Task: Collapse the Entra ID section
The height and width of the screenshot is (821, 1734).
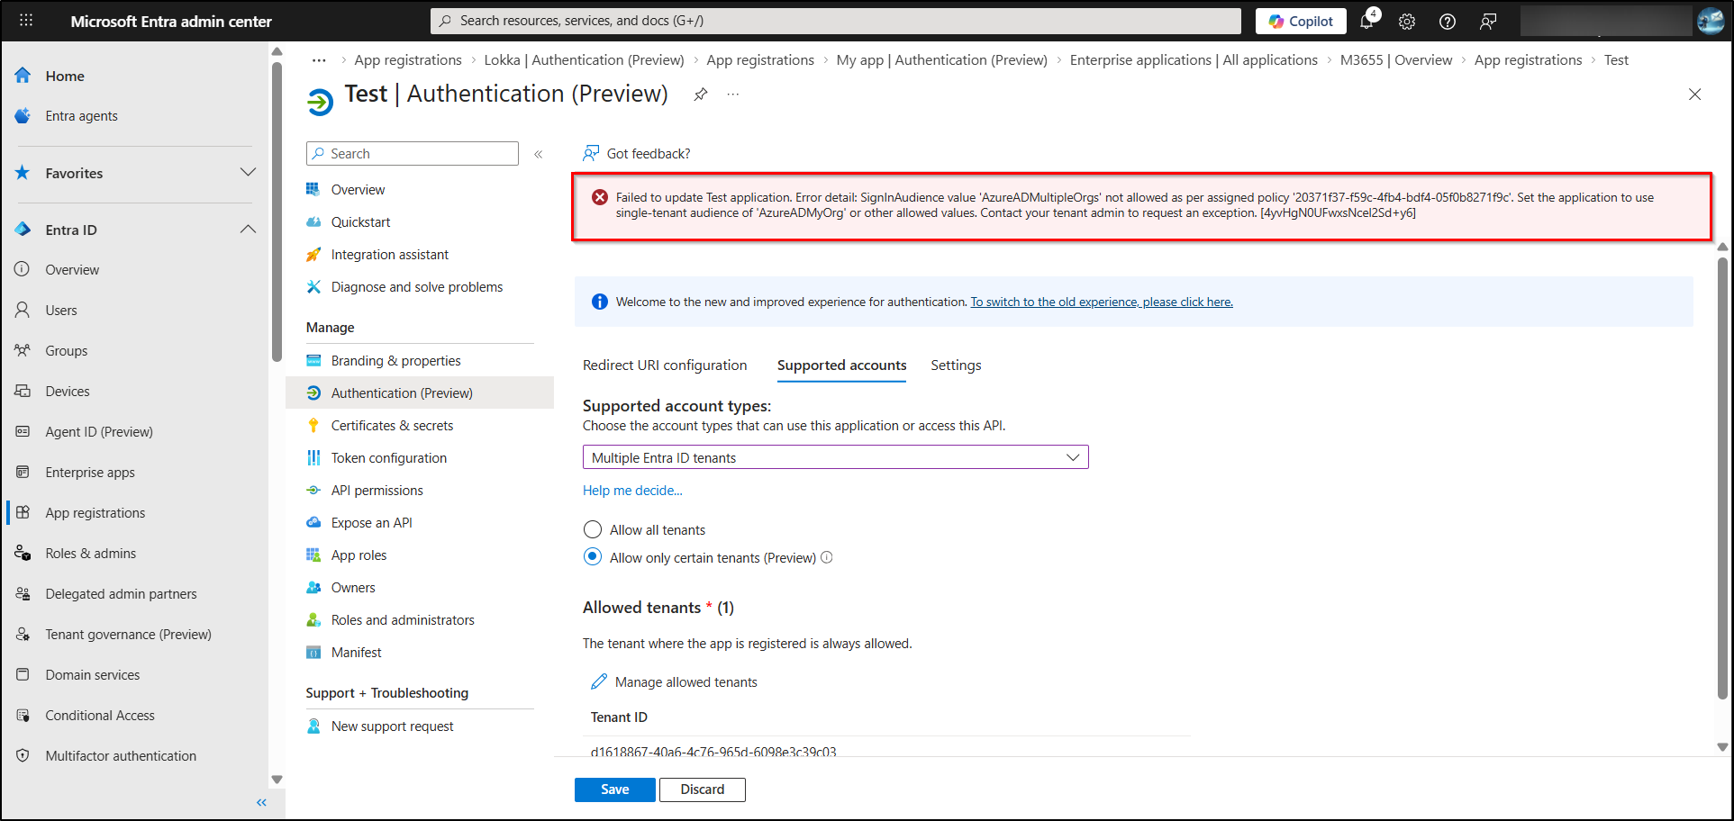Action: click(248, 230)
